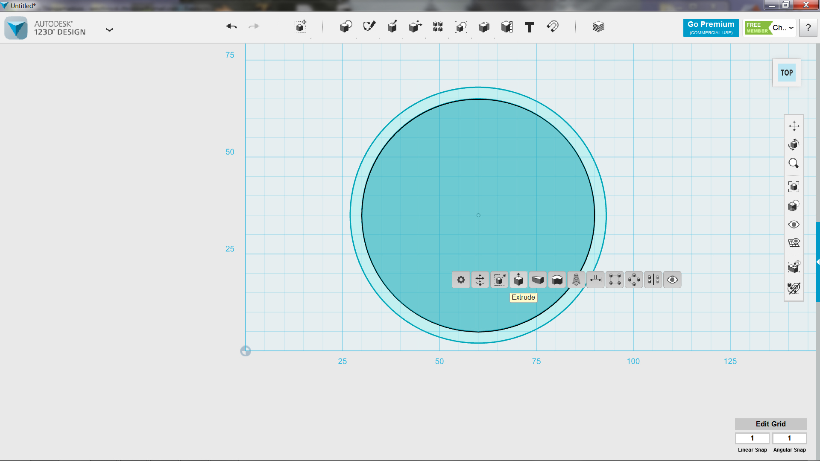Viewport: 820px width, 461px height.
Task: Click the TOP view label button
Action: coord(786,72)
